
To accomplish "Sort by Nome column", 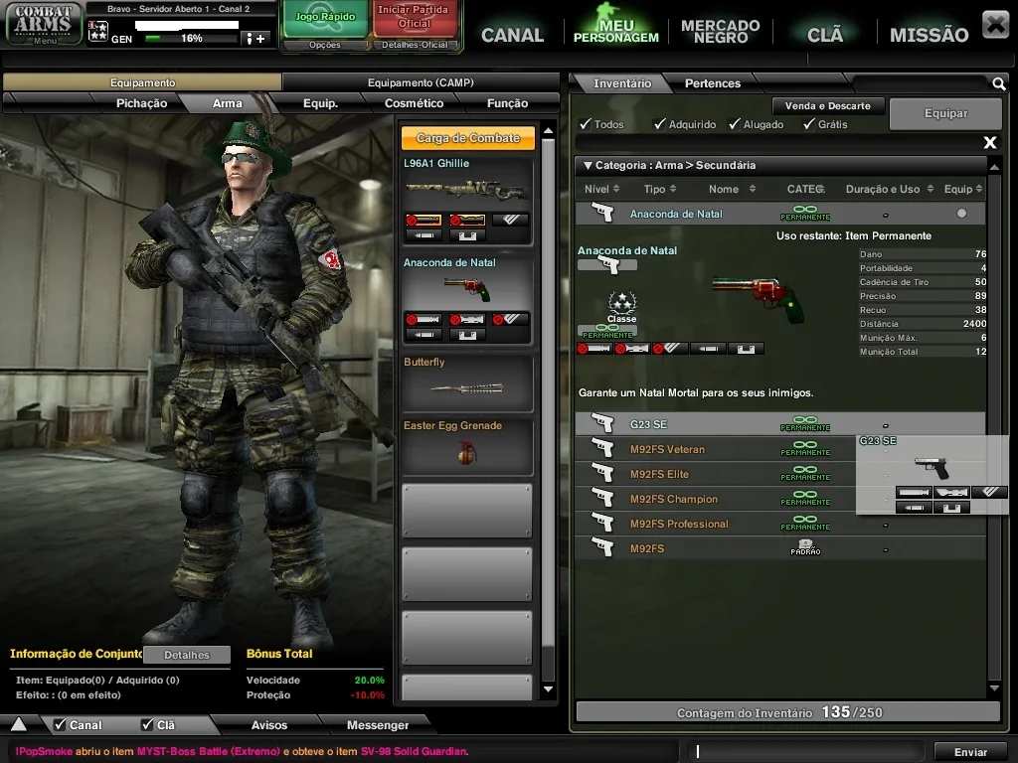I will click(x=733, y=189).
